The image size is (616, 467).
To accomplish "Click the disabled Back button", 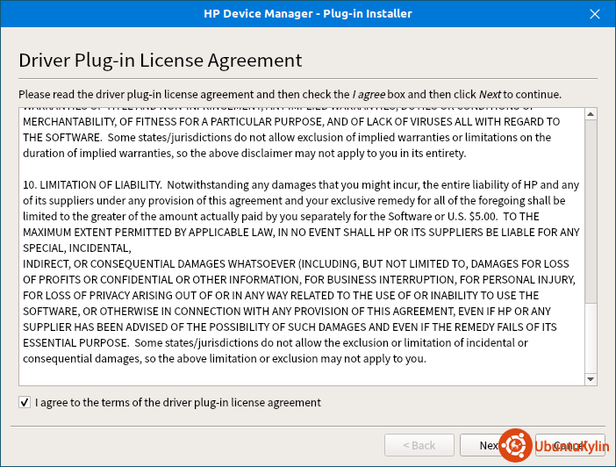I will click(x=419, y=445).
